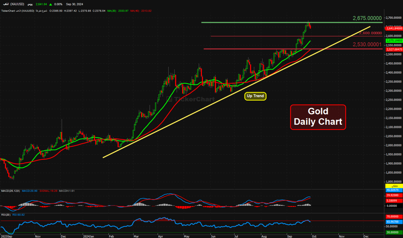Viewport: 403px width, 238px height.
Task: Click the Up Trend annotation label
Action: coord(255,96)
